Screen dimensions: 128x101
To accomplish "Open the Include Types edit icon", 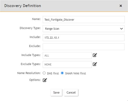I will 95,55.
